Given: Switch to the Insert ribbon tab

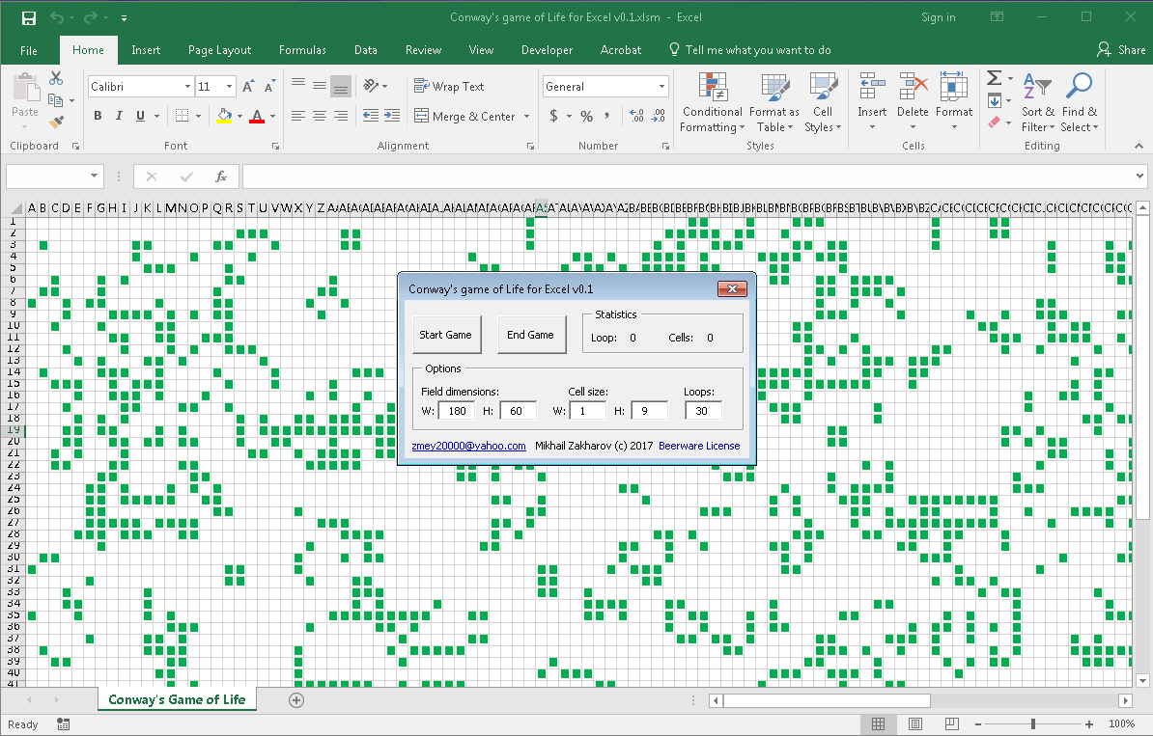Looking at the screenshot, I should pos(146,50).
